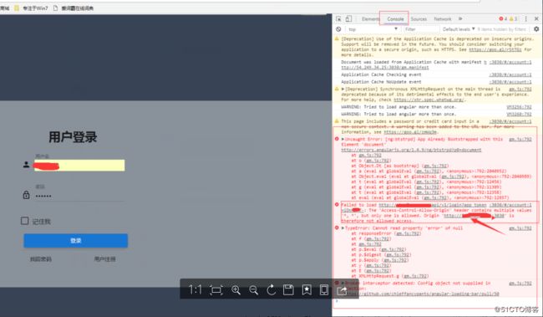Click the user silhouette icon
Screen dimensions: 543x317
point(26,165)
